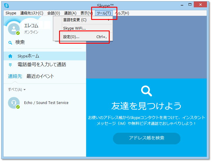
Task: Click the Skypeホーム house icon
Action: pos(10,56)
